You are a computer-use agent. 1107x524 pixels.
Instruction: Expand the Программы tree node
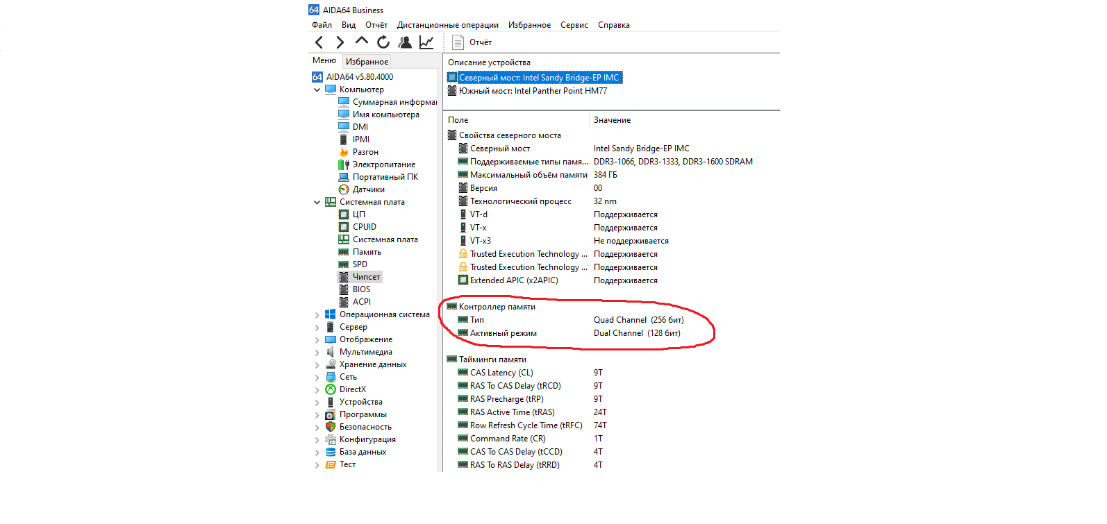317,414
